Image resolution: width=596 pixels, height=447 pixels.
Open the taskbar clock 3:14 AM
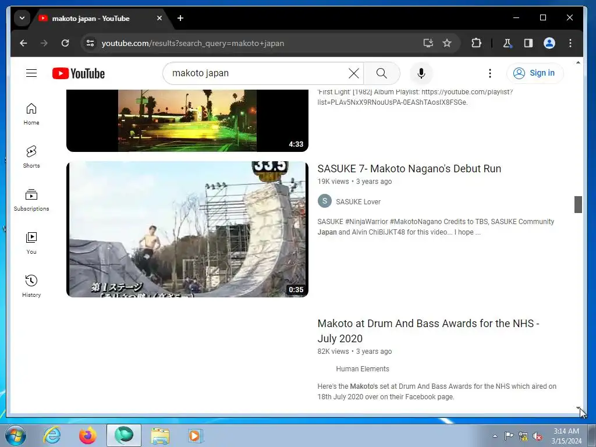pos(566,436)
